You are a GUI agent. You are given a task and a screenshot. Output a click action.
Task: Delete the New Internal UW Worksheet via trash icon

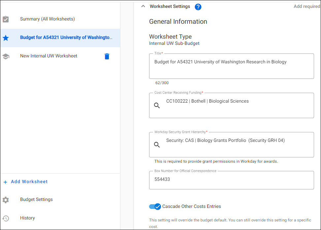[107, 56]
